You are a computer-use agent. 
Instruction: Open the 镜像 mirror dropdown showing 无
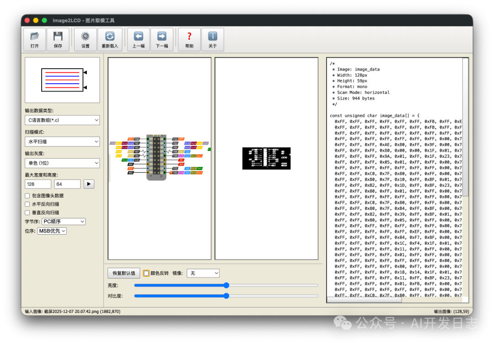(203, 273)
